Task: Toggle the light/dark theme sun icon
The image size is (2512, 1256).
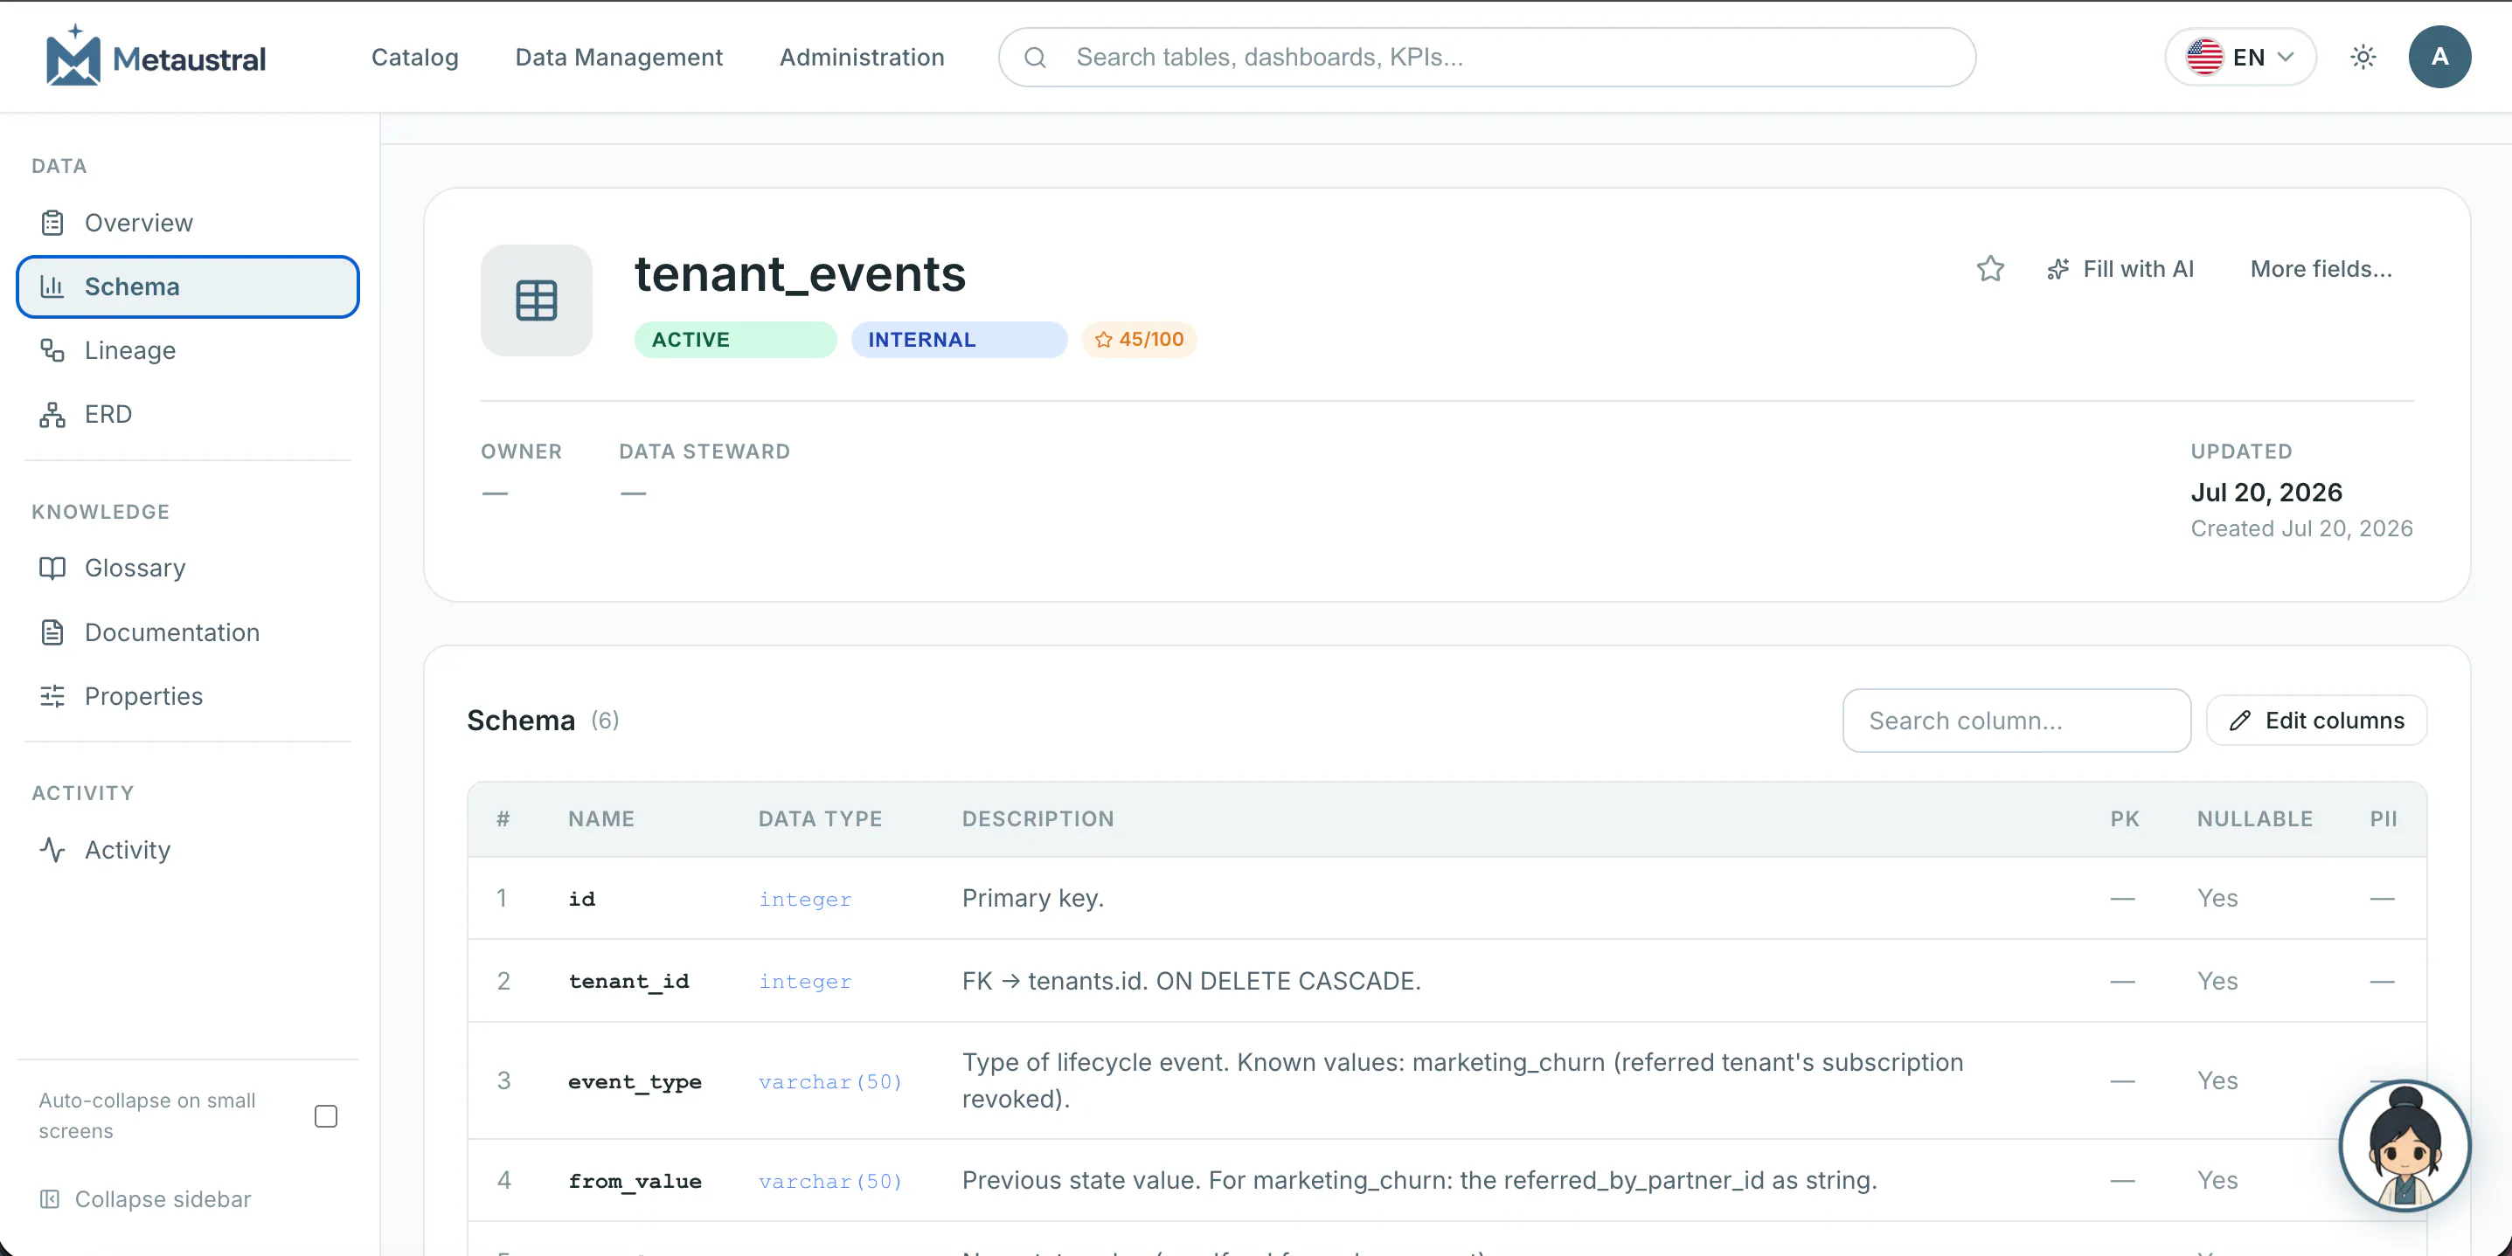Action: [x=2363, y=58]
